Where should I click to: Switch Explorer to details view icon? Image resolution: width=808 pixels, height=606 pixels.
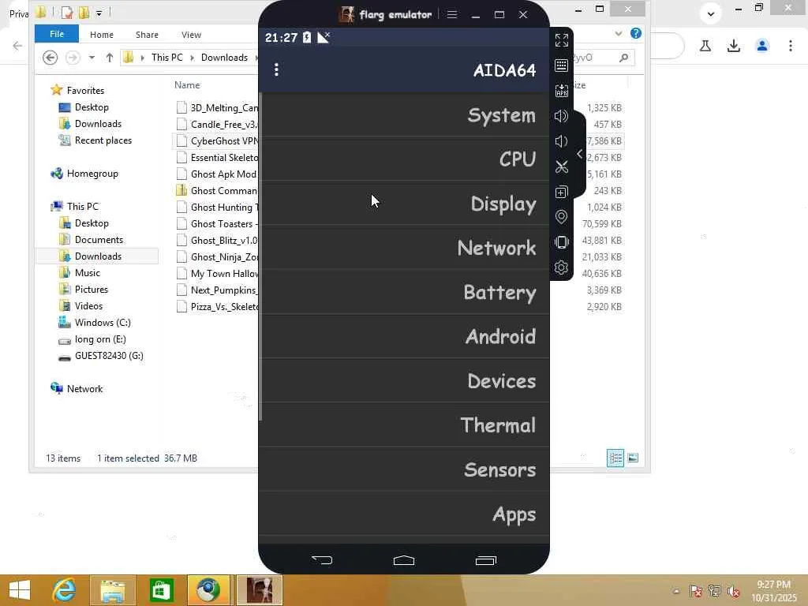(615, 458)
